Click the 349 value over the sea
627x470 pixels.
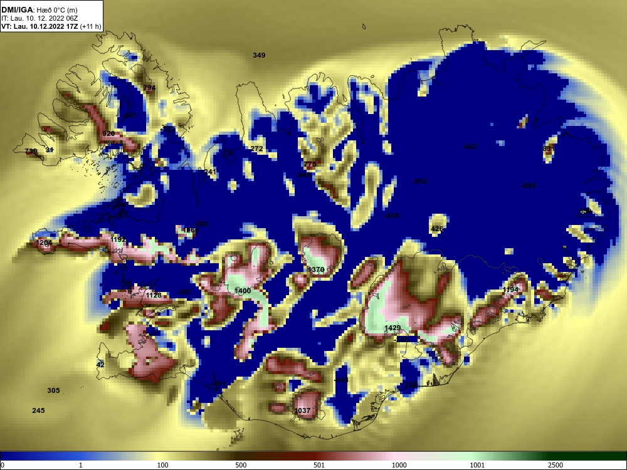pyautogui.click(x=259, y=55)
